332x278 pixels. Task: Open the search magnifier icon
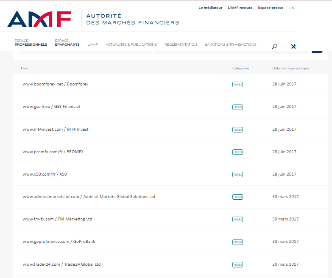[274, 46]
